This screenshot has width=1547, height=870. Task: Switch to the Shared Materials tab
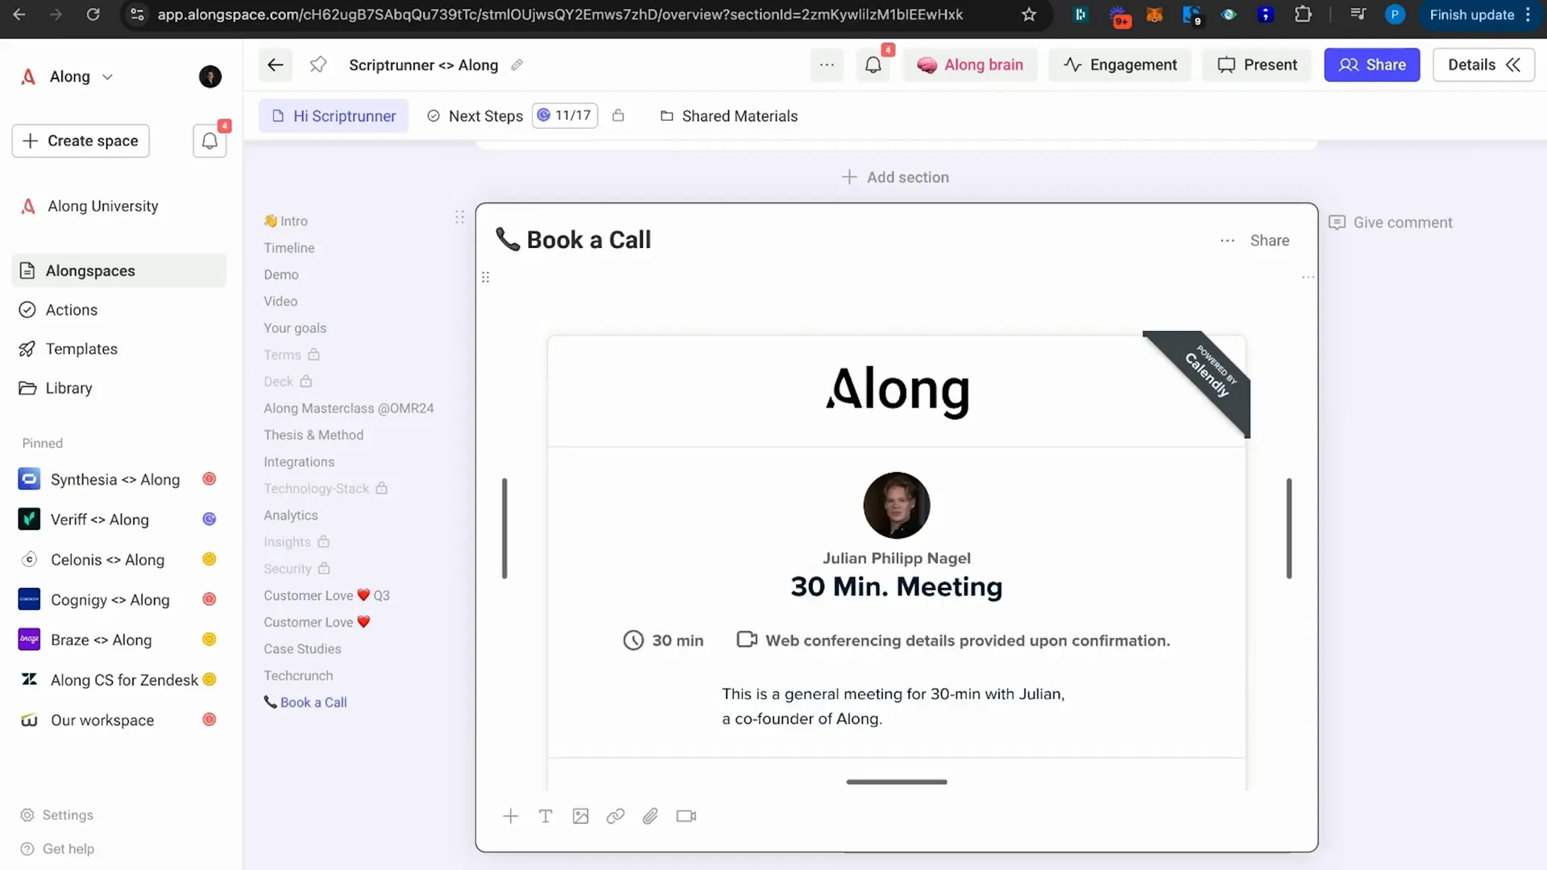pos(729,116)
